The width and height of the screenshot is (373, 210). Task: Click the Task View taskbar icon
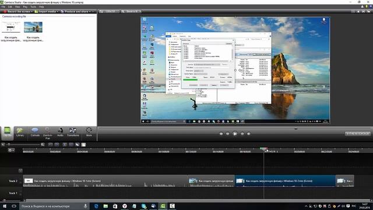coord(14,206)
